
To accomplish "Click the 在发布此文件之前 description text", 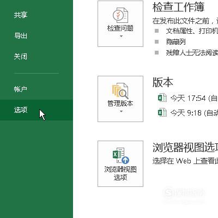I will pyautogui.click(x=185, y=21).
